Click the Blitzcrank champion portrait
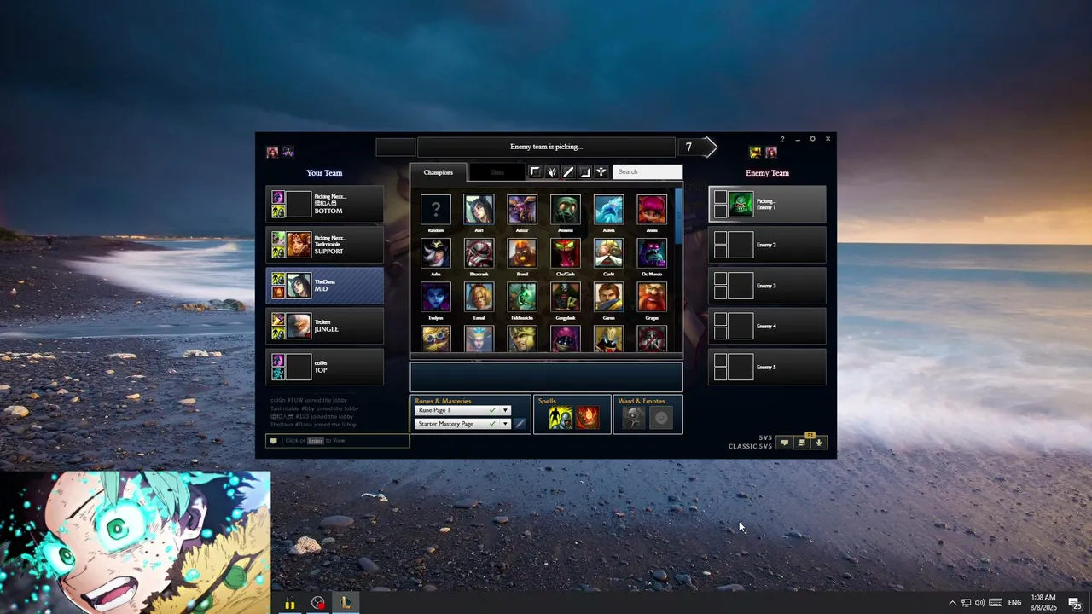The image size is (1092, 614). coord(479,253)
